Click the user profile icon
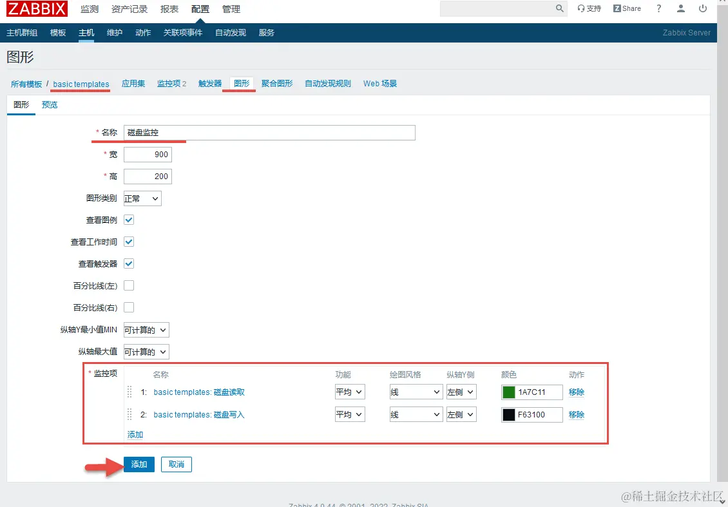The image size is (728, 507). point(681,8)
